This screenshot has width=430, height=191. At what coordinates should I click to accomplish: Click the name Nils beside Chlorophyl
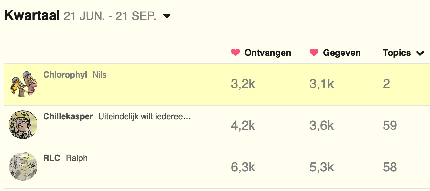point(100,75)
